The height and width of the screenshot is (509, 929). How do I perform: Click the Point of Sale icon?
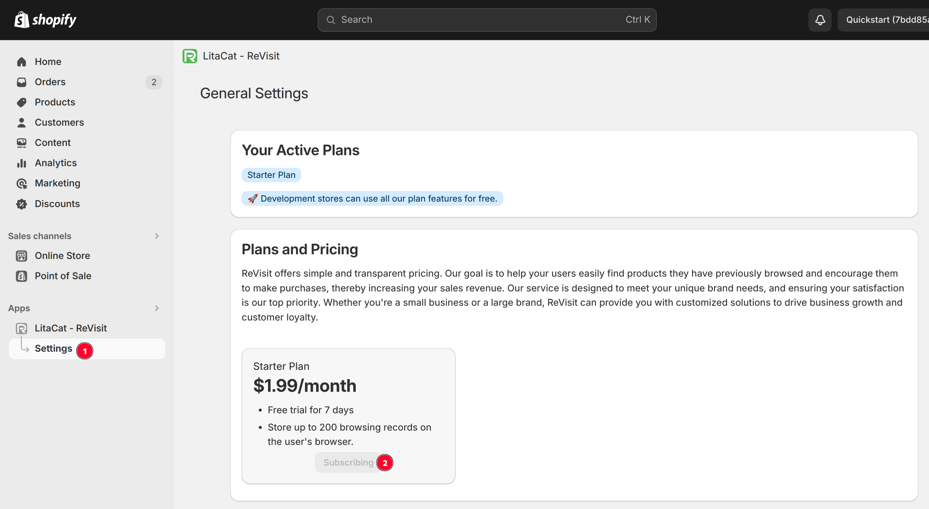click(21, 276)
